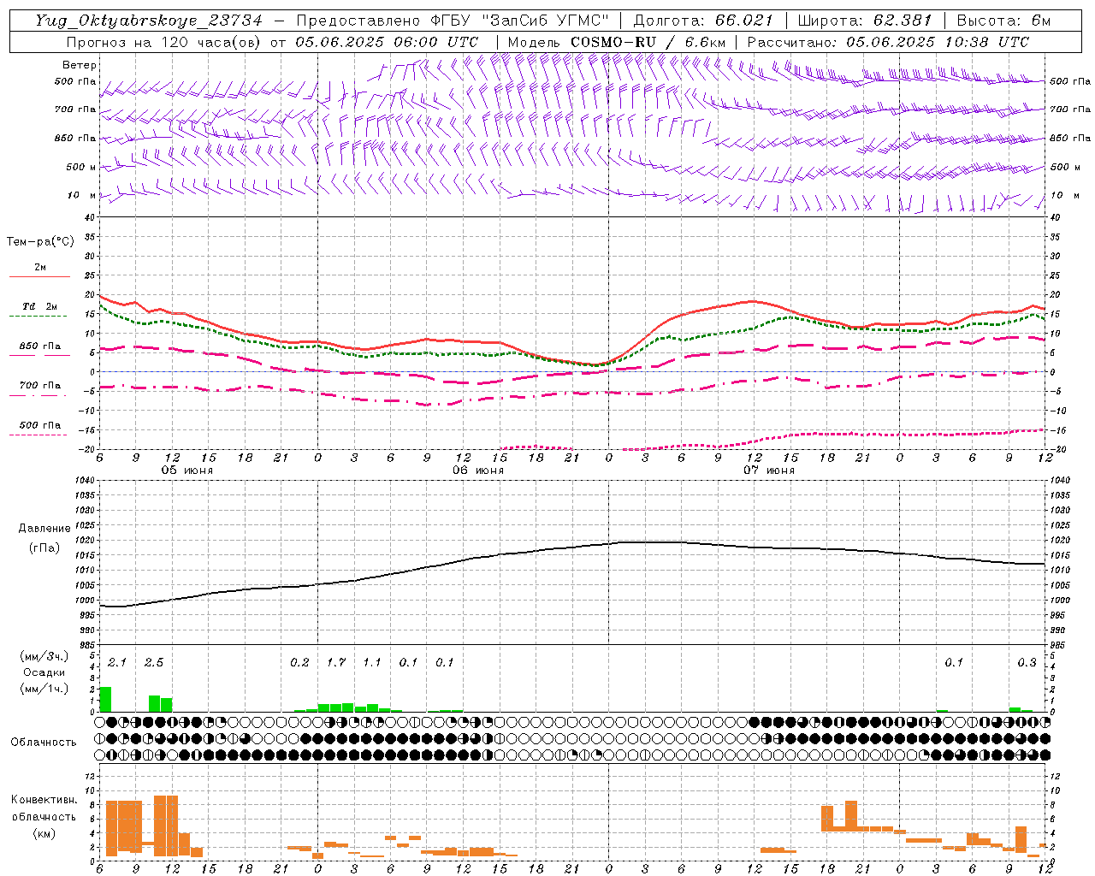Select the (мм/3ч.) units label
The width and height of the screenshot is (1095, 876).
point(44,656)
